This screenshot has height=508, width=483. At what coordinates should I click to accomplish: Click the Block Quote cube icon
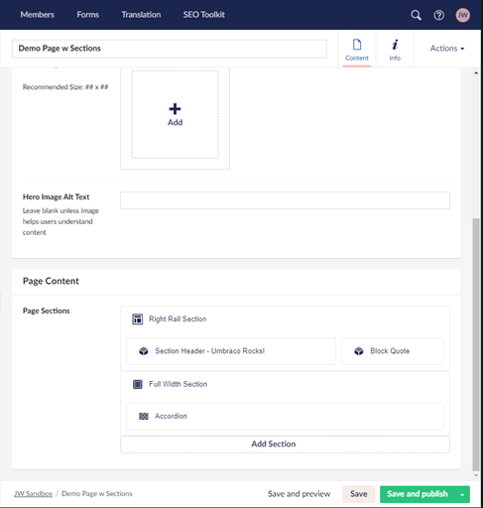359,351
